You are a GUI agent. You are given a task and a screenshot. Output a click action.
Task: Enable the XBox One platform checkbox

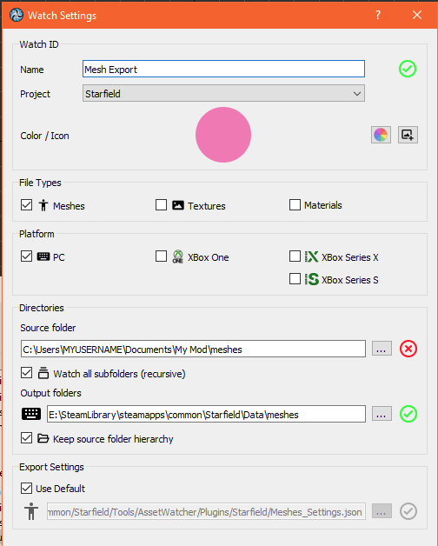tap(161, 256)
